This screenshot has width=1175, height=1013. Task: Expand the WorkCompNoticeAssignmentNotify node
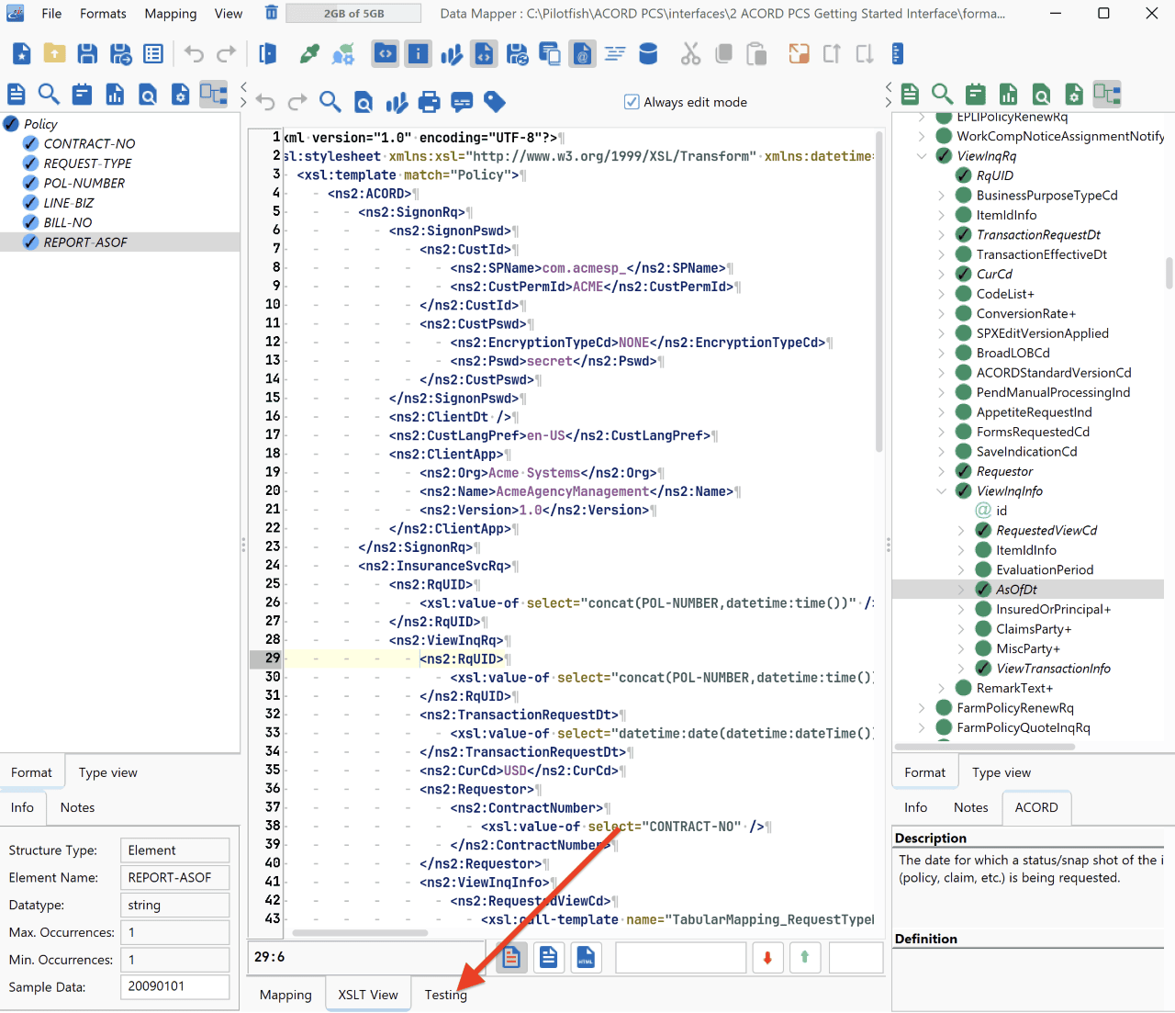(x=922, y=136)
